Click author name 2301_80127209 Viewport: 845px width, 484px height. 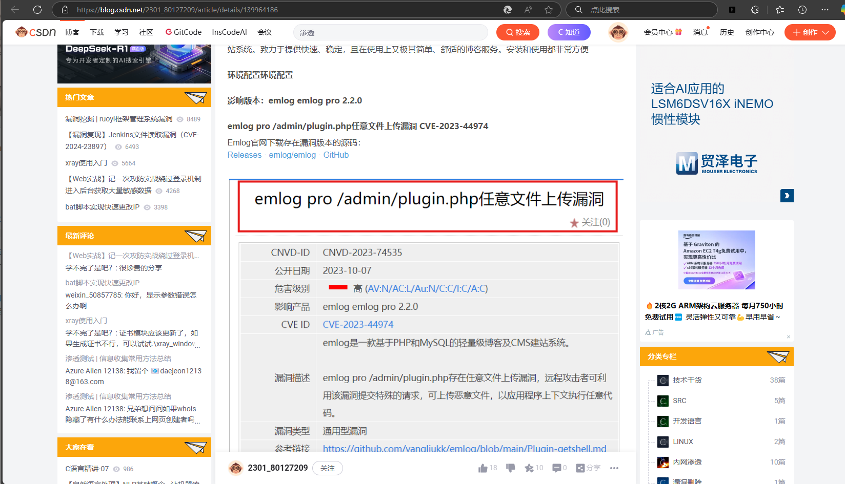click(x=278, y=468)
